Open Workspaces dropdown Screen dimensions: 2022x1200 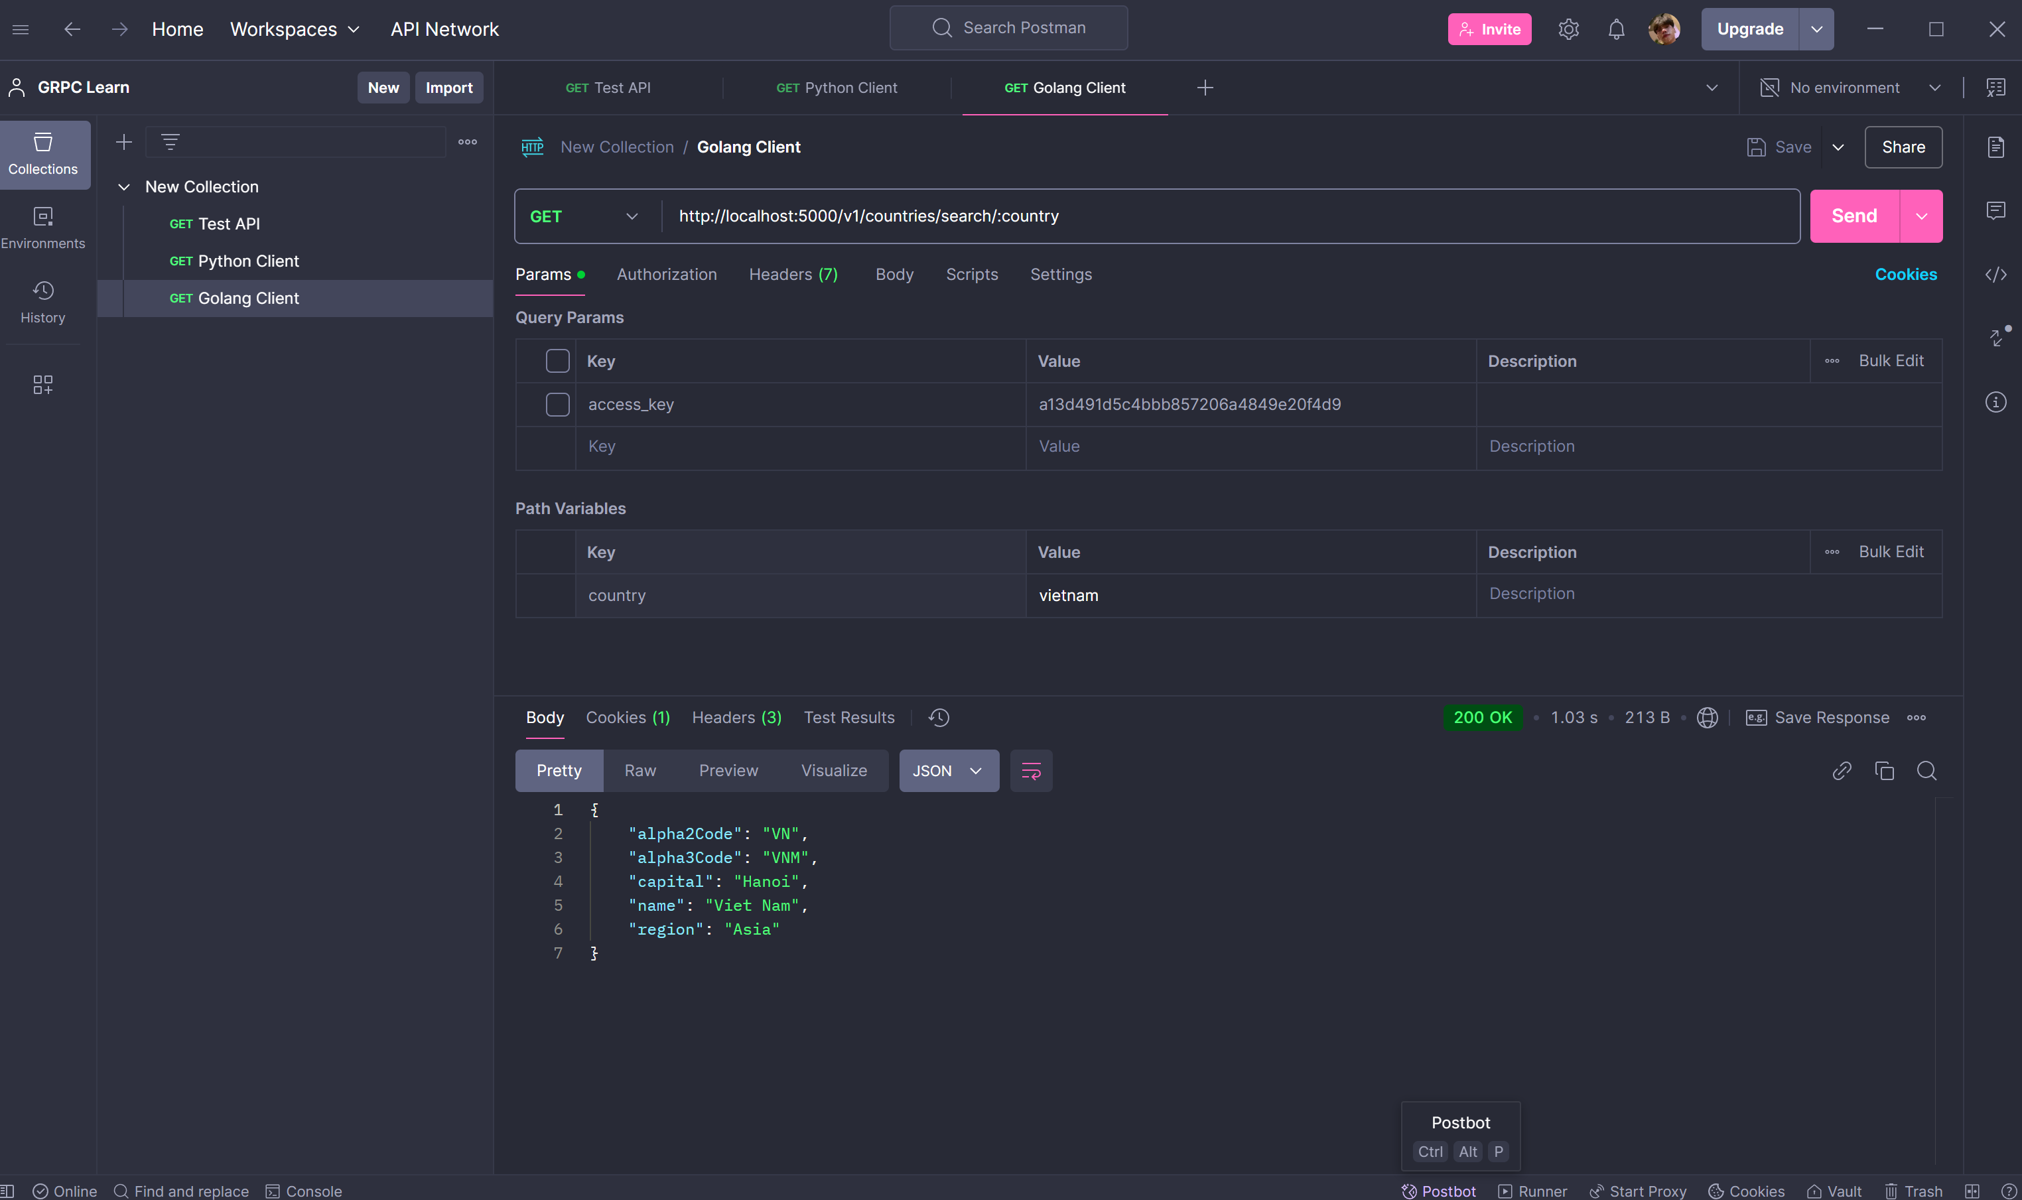295,29
